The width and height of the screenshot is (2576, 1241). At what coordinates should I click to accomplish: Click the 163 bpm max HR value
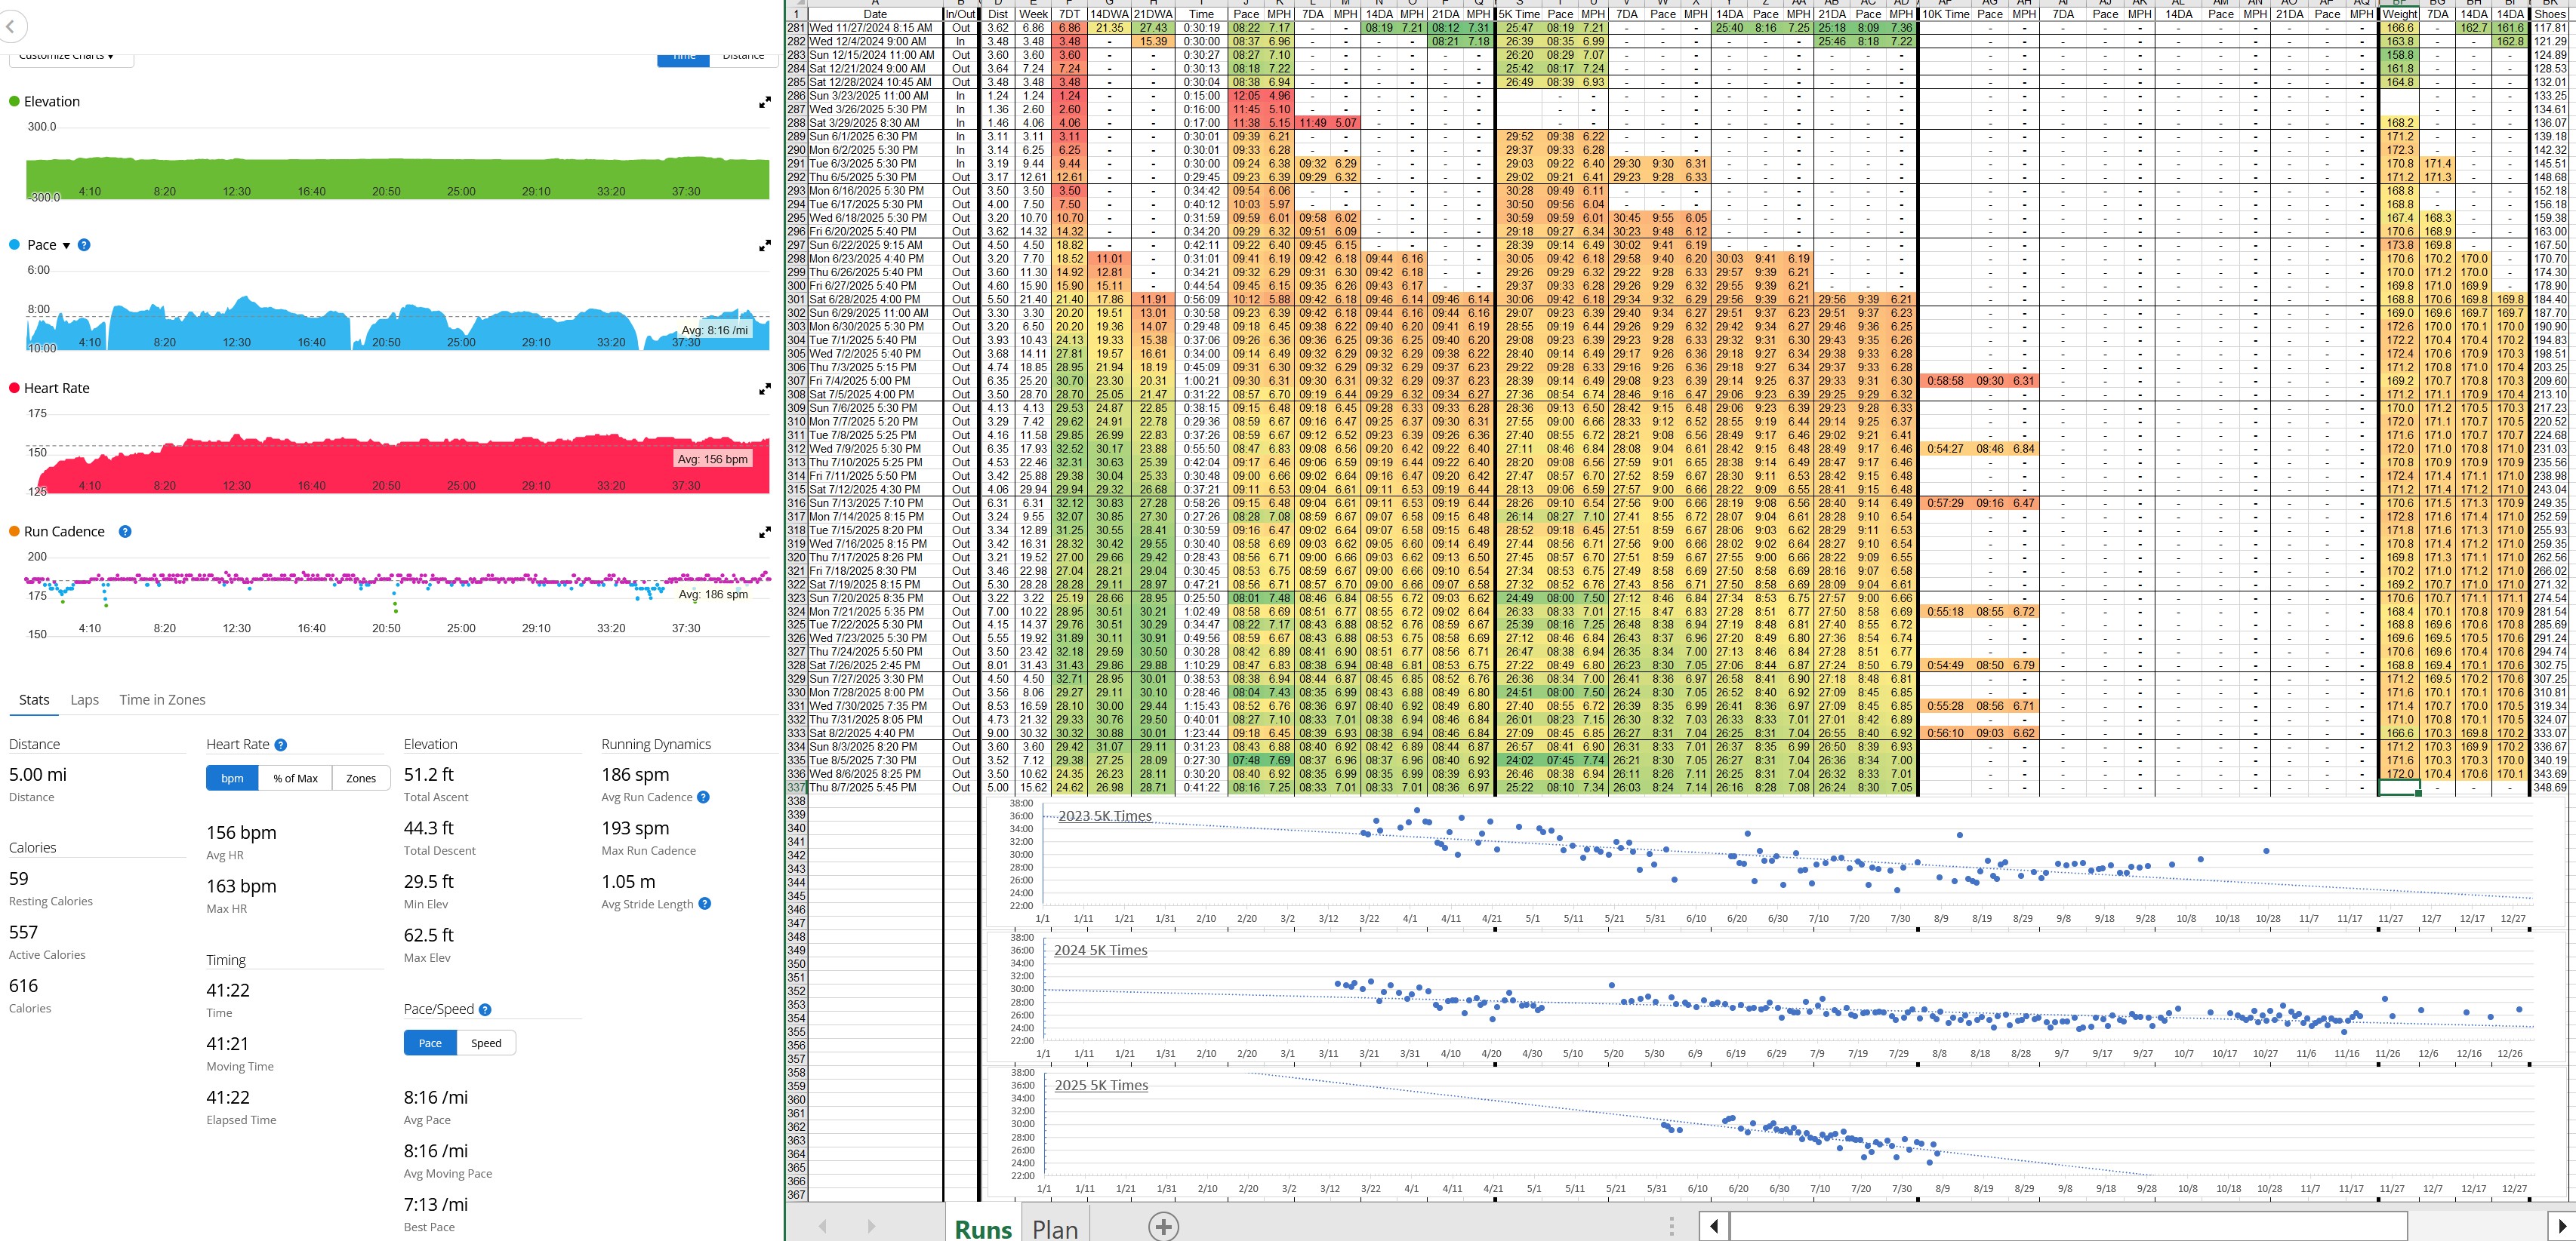[241, 886]
